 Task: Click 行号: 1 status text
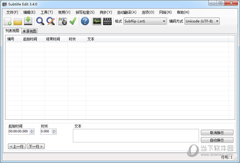click(226, 157)
